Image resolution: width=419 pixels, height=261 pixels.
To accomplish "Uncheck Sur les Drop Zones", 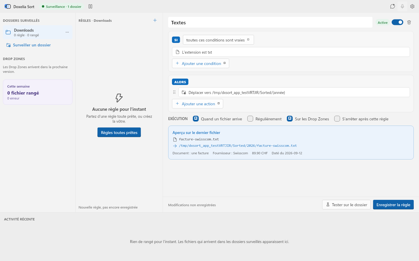I will pyautogui.click(x=290, y=119).
